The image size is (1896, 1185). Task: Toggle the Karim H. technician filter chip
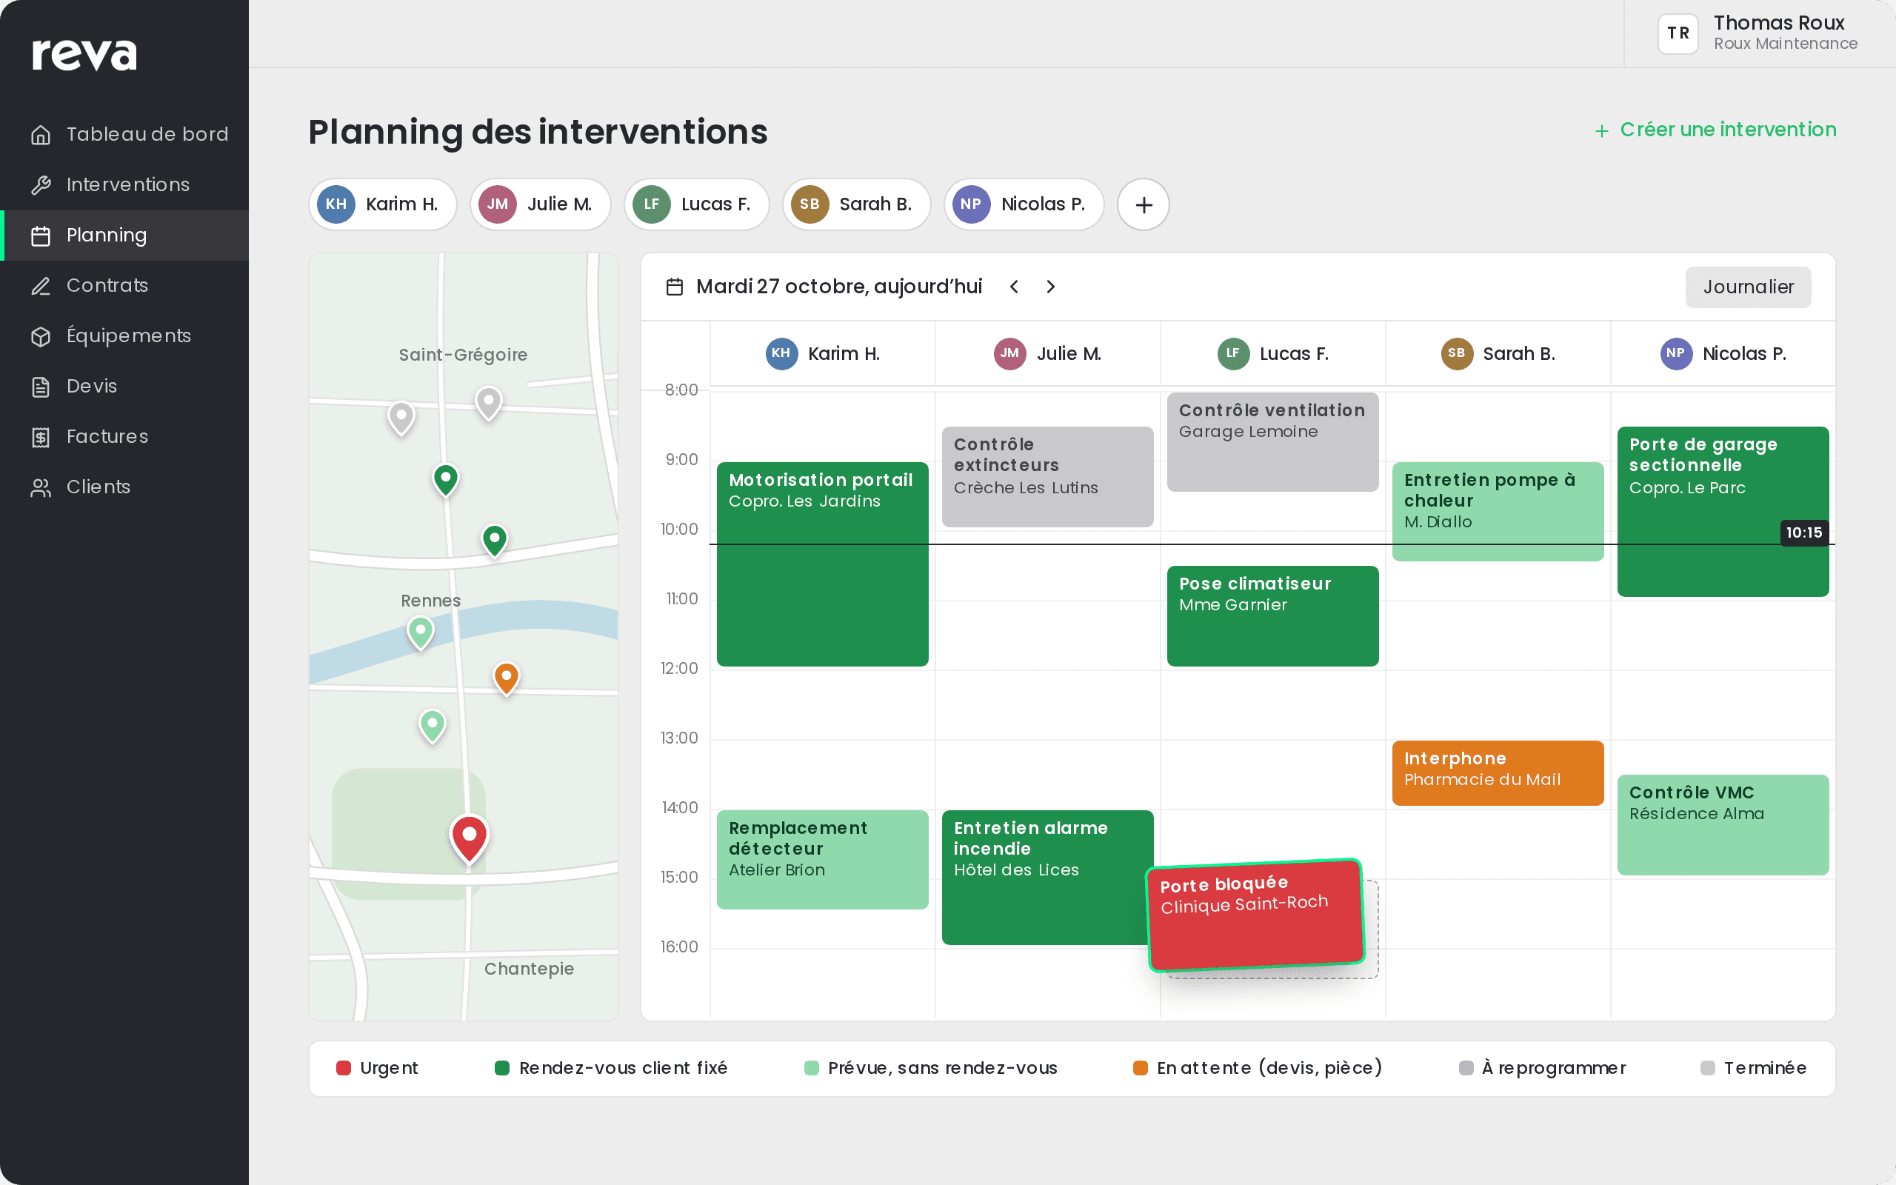tap(382, 204)
